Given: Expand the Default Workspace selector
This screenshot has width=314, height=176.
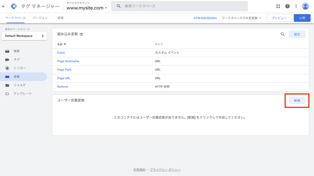Looking at the screenshot, I should tap(24, 36).
